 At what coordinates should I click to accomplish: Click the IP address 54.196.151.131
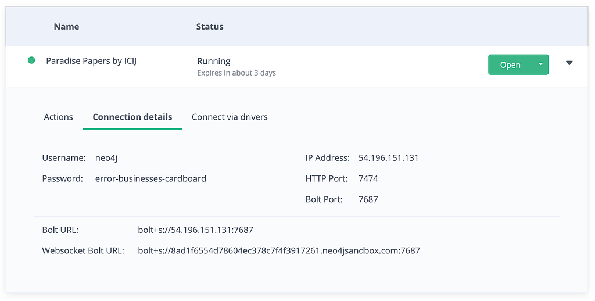tap(388, 157)
